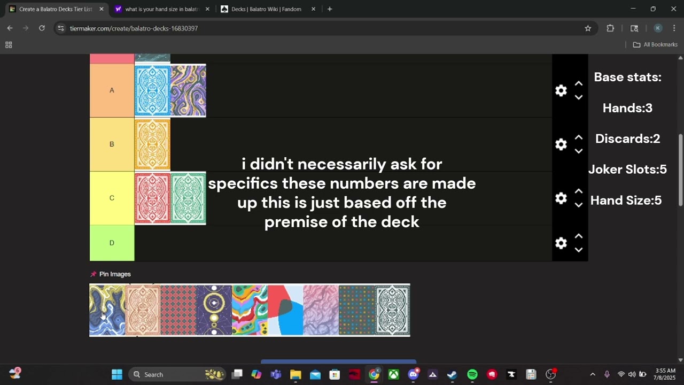Click the green tier D label

click(x=112, y=243)
